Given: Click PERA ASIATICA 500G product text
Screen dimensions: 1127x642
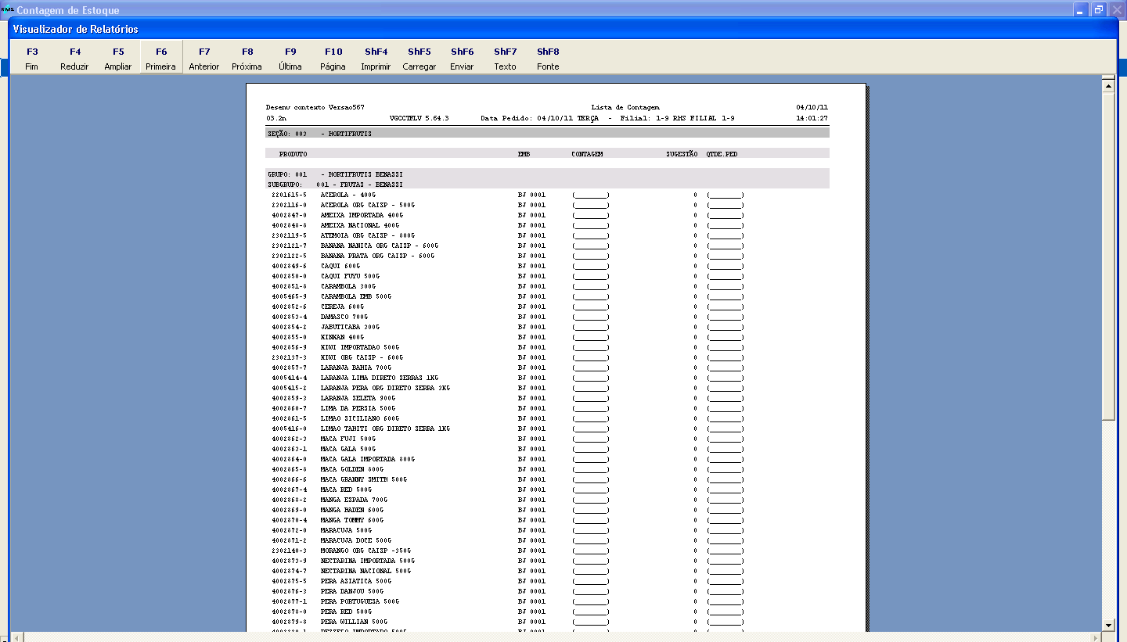Looking at the screenshot, I should [x=356, y=581].
